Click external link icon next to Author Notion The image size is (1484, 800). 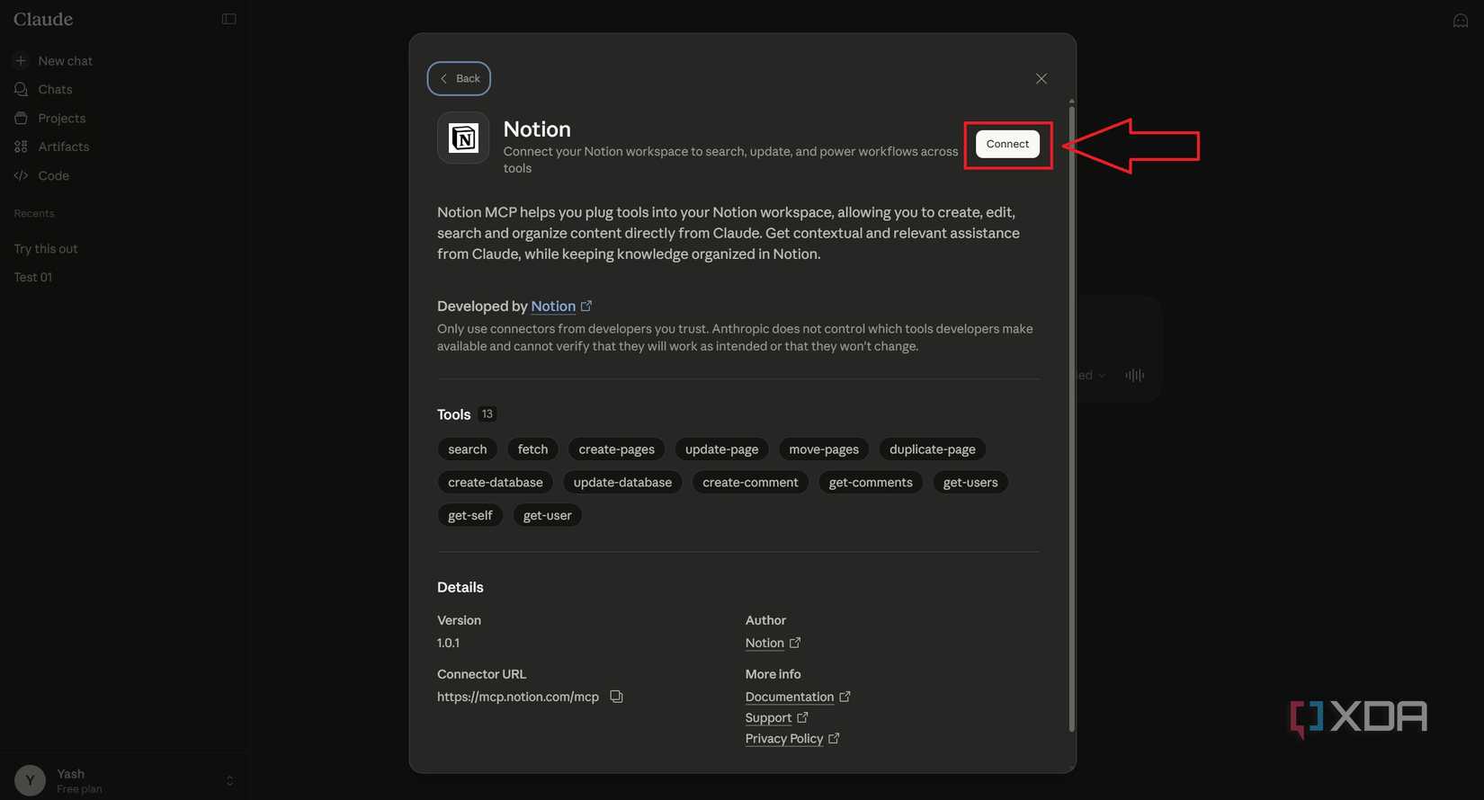(795, 643)
